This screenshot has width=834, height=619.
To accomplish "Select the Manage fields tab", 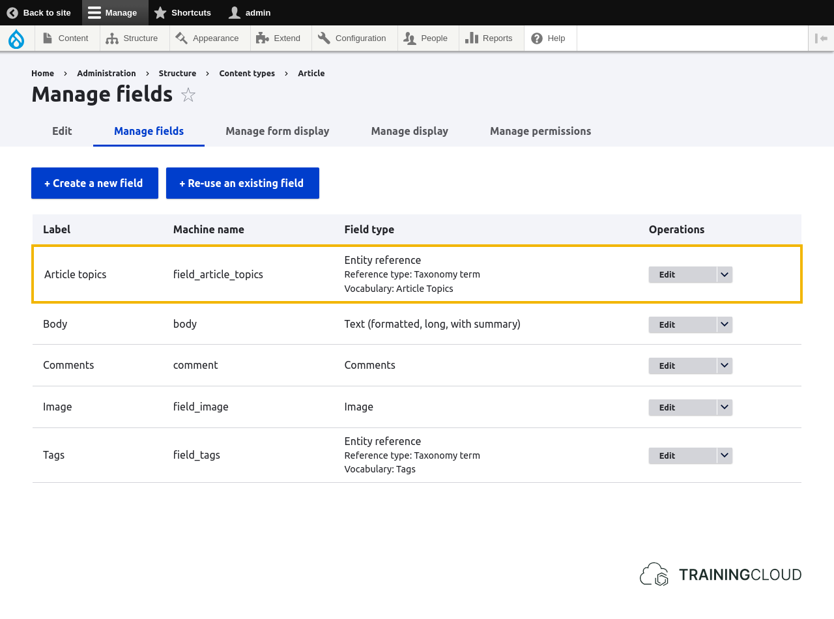I will (x=149, y=131).
